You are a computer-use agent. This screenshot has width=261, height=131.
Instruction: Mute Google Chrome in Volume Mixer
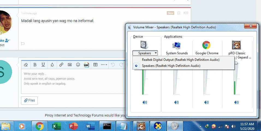click(x=206, y=102)
